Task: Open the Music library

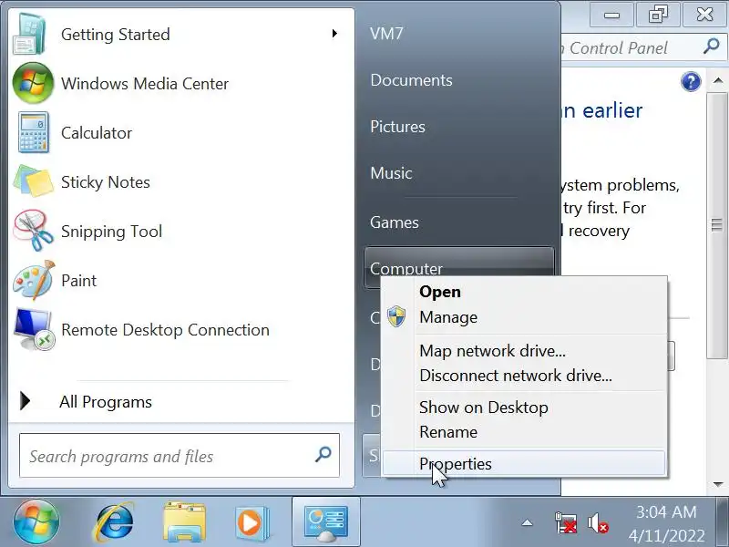Action: coord(391,173)
